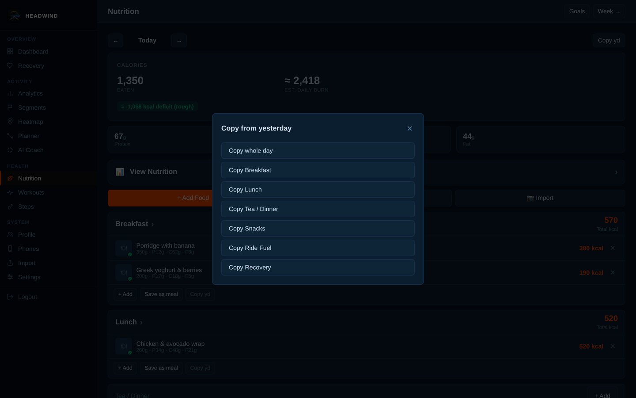
Task: Remove Porridge with banana entry
Action: click(613, 248)
